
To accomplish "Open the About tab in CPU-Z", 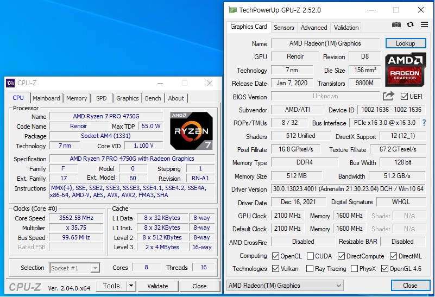I will tap(176, 98).
